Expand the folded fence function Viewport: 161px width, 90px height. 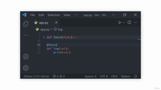coord(44,37)
